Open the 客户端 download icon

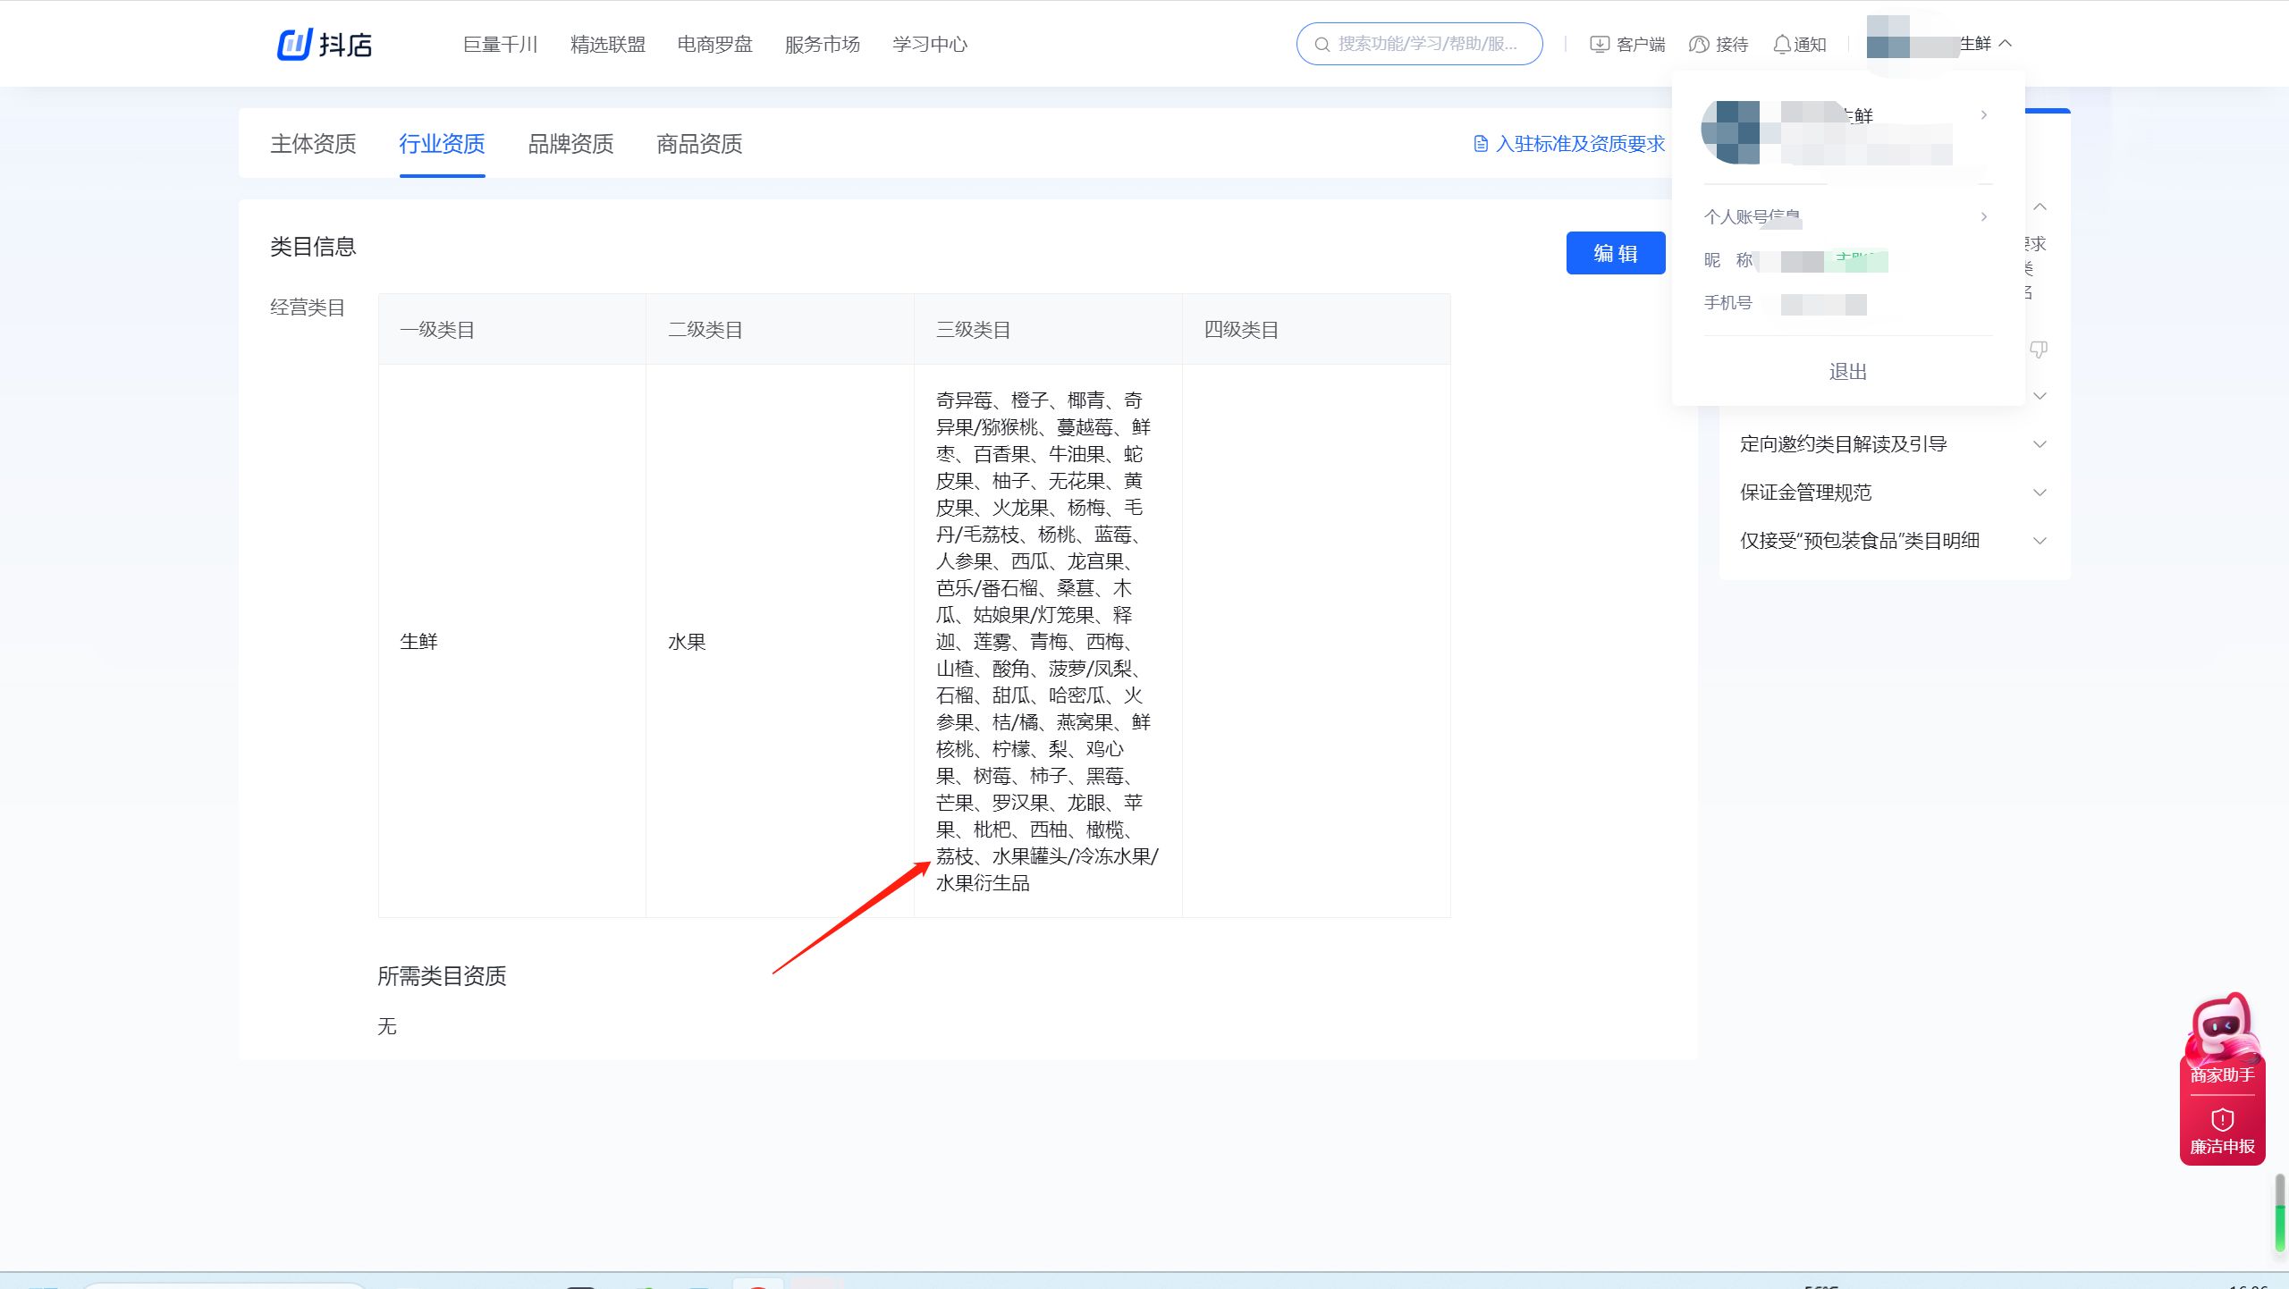[x=1599, y=45]
